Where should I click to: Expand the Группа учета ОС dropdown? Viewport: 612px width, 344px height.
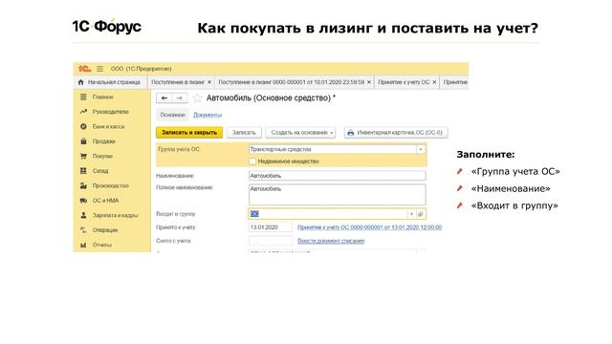point(421,149)
